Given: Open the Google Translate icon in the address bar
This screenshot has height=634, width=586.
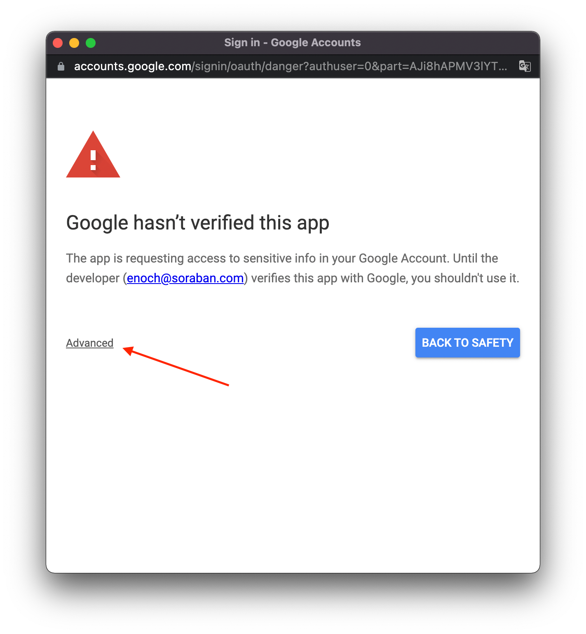Looking at the screenshot, I should 525,66.
